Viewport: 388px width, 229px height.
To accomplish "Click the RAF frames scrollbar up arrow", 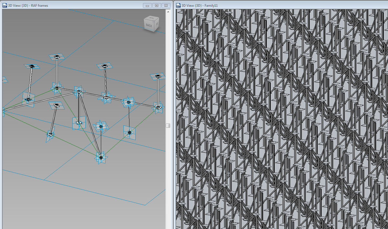I will tap(168, 11).
